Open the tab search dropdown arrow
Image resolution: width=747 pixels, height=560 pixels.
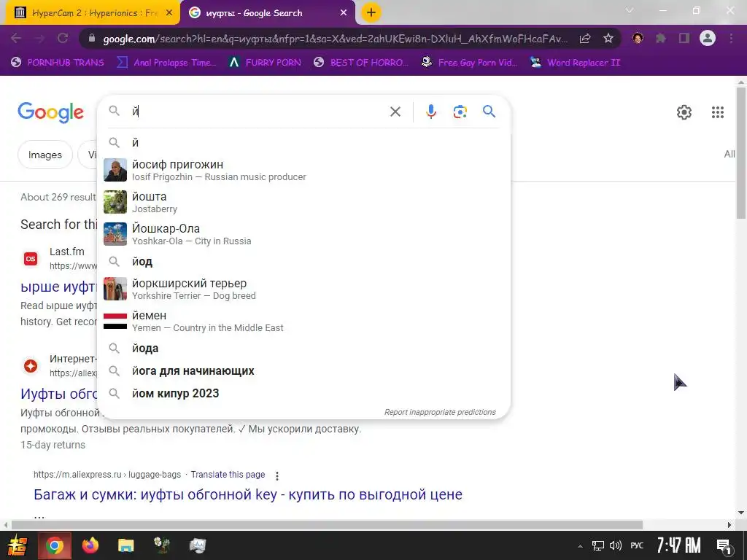click(630, 10)
